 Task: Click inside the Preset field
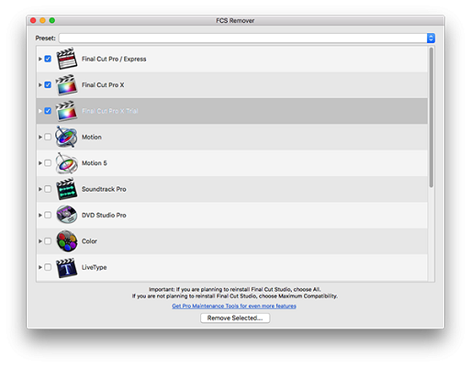coord(243,38)
